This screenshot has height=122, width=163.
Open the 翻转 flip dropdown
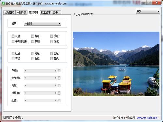tap(42, 23)
